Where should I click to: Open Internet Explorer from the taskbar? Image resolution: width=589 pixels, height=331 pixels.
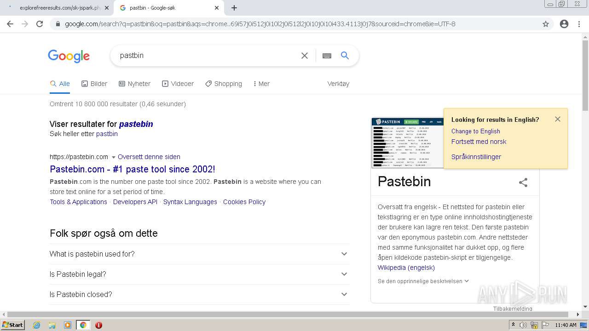pos(36,325)
